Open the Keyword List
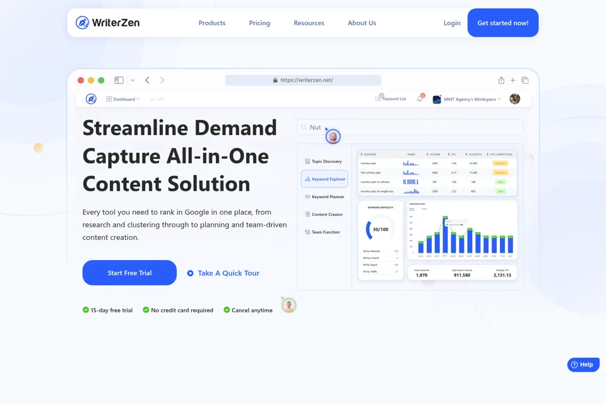 pos(390,98)
